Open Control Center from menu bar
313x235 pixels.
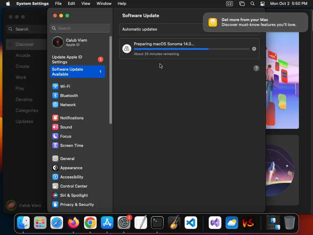click(263, 4)
